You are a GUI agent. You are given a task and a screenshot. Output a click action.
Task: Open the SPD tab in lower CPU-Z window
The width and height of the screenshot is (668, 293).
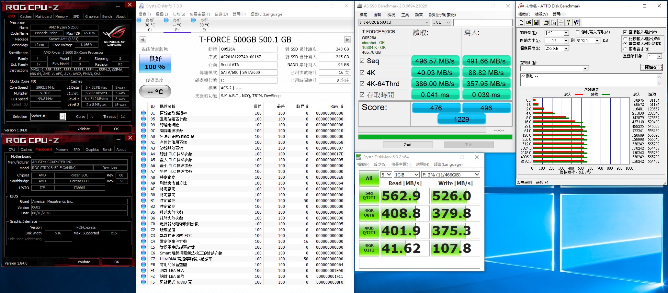click(x=77, y=150)
